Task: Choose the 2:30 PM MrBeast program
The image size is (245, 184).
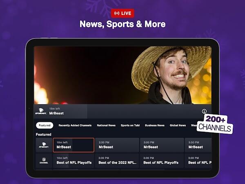Action: 117,145
